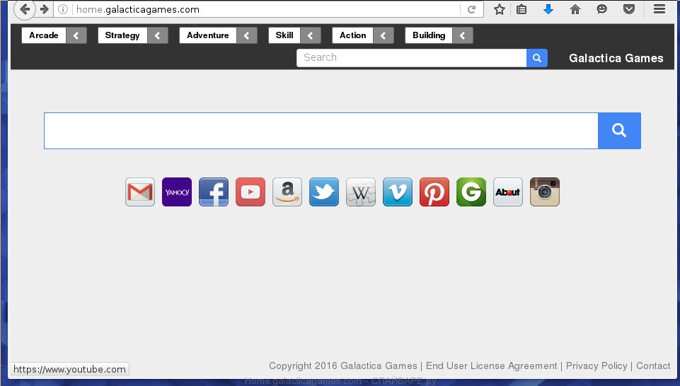Click the Yahoo shortcut icon
Viewport: 680px width, 386px height.
[177, 192]
